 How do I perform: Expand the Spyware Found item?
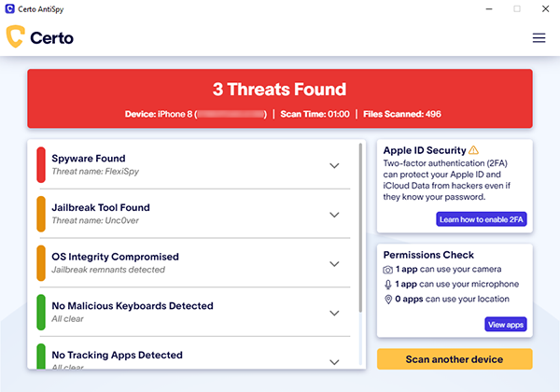(334, 165)
